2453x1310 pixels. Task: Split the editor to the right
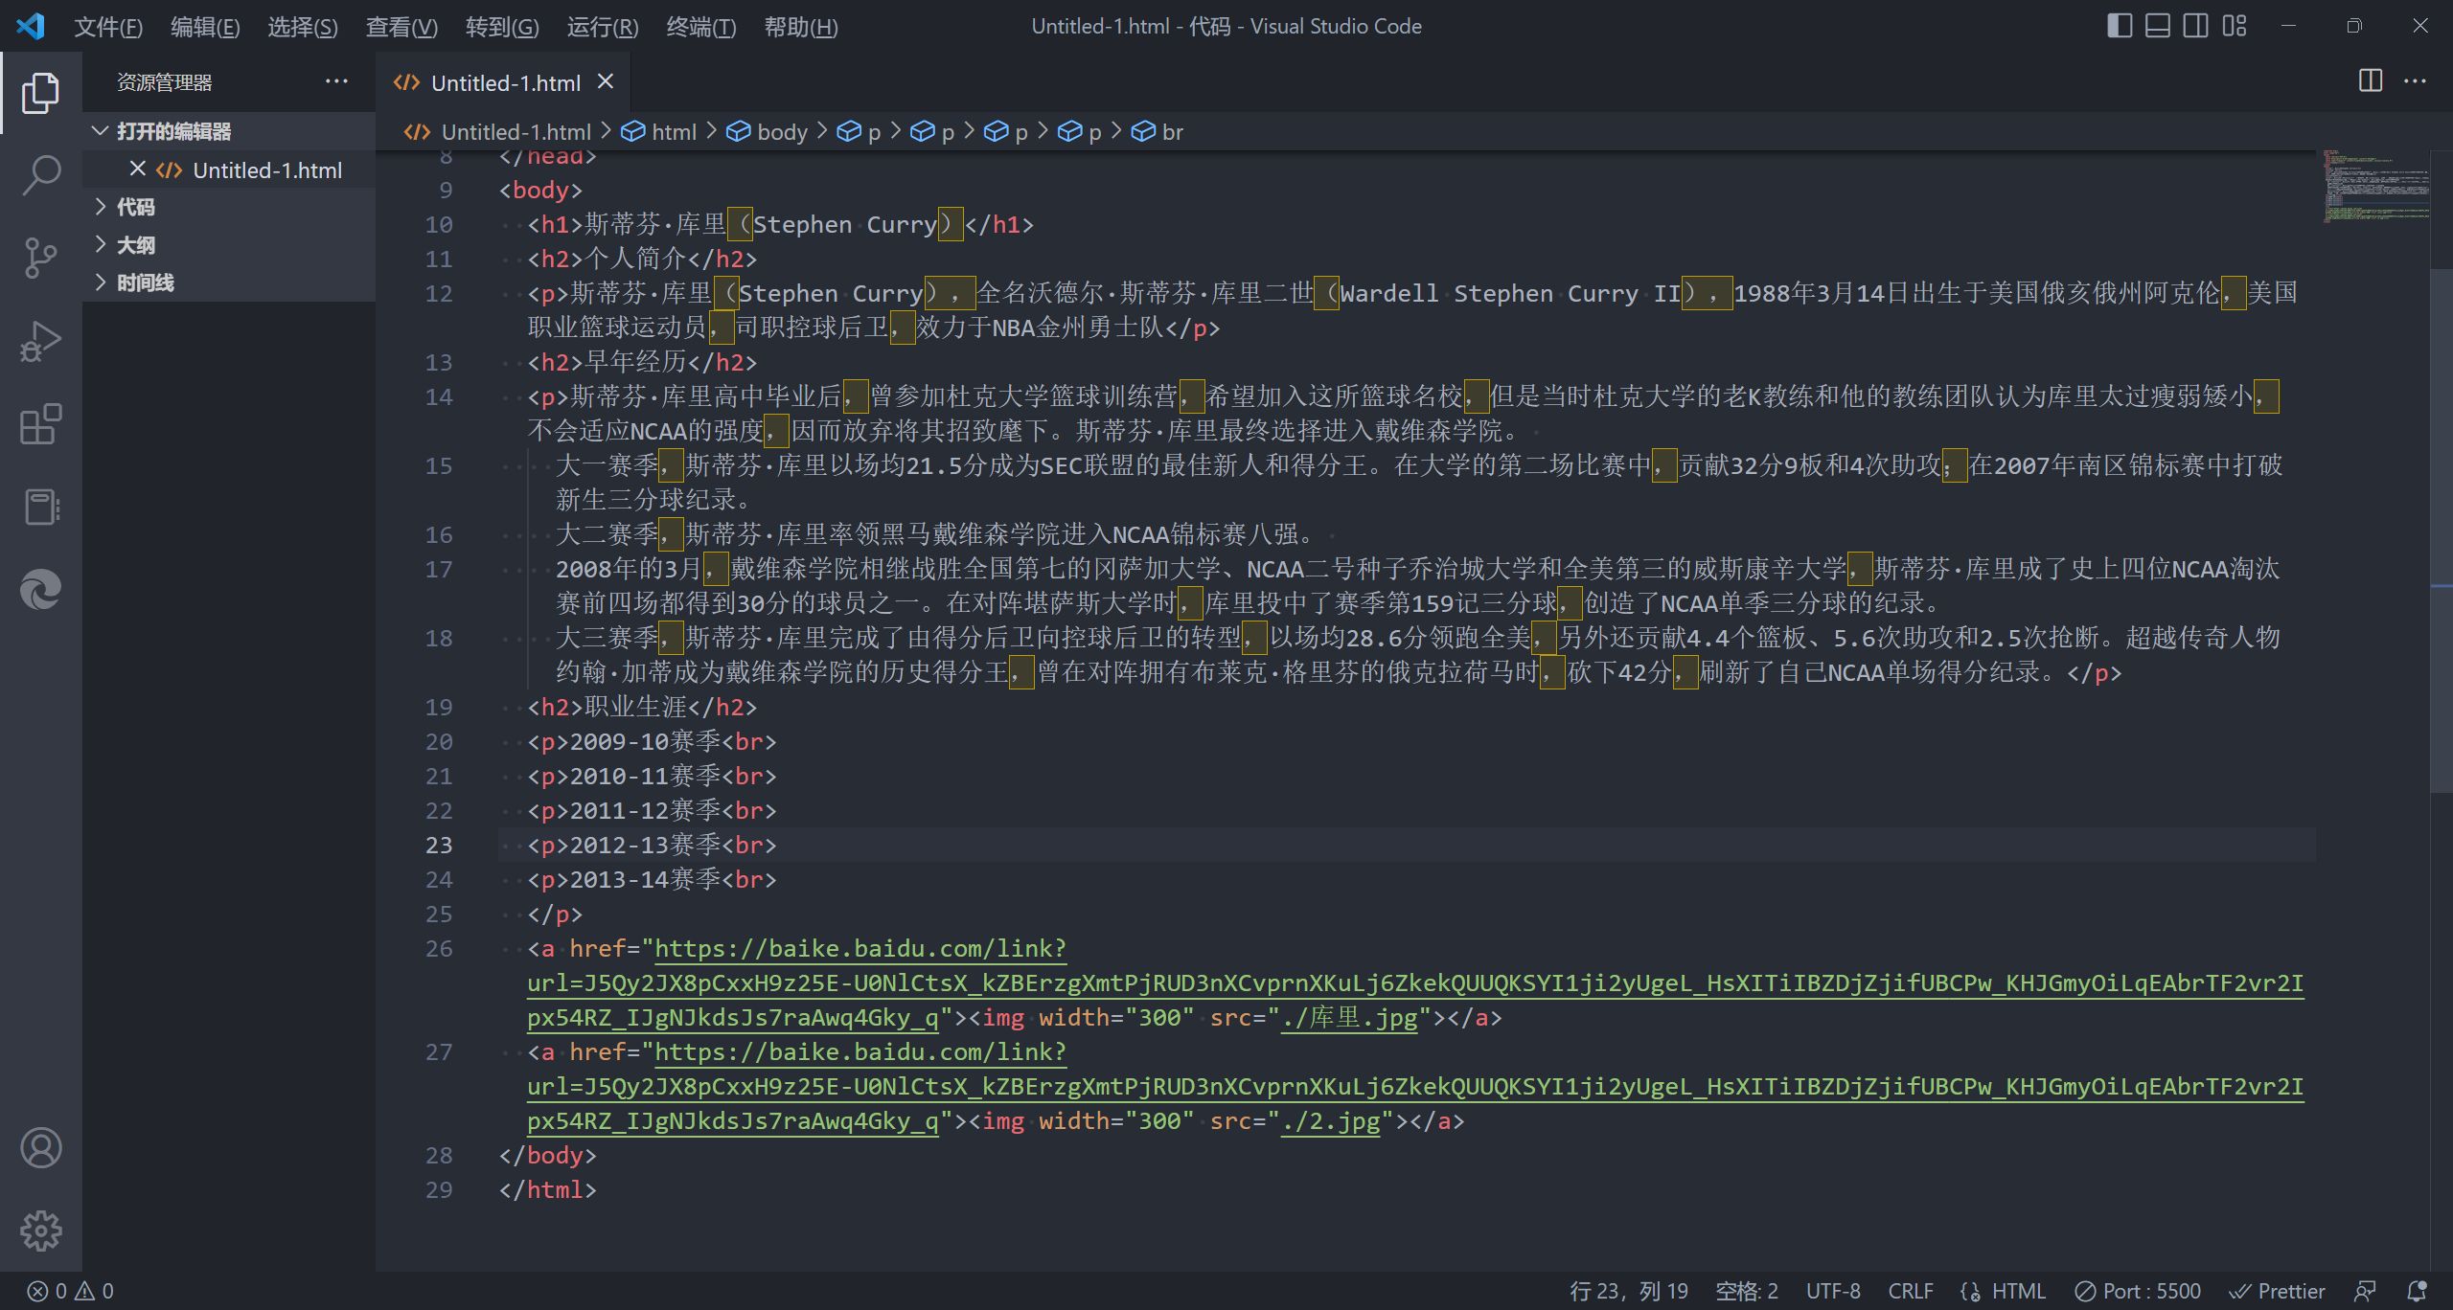pos(2370,81)
